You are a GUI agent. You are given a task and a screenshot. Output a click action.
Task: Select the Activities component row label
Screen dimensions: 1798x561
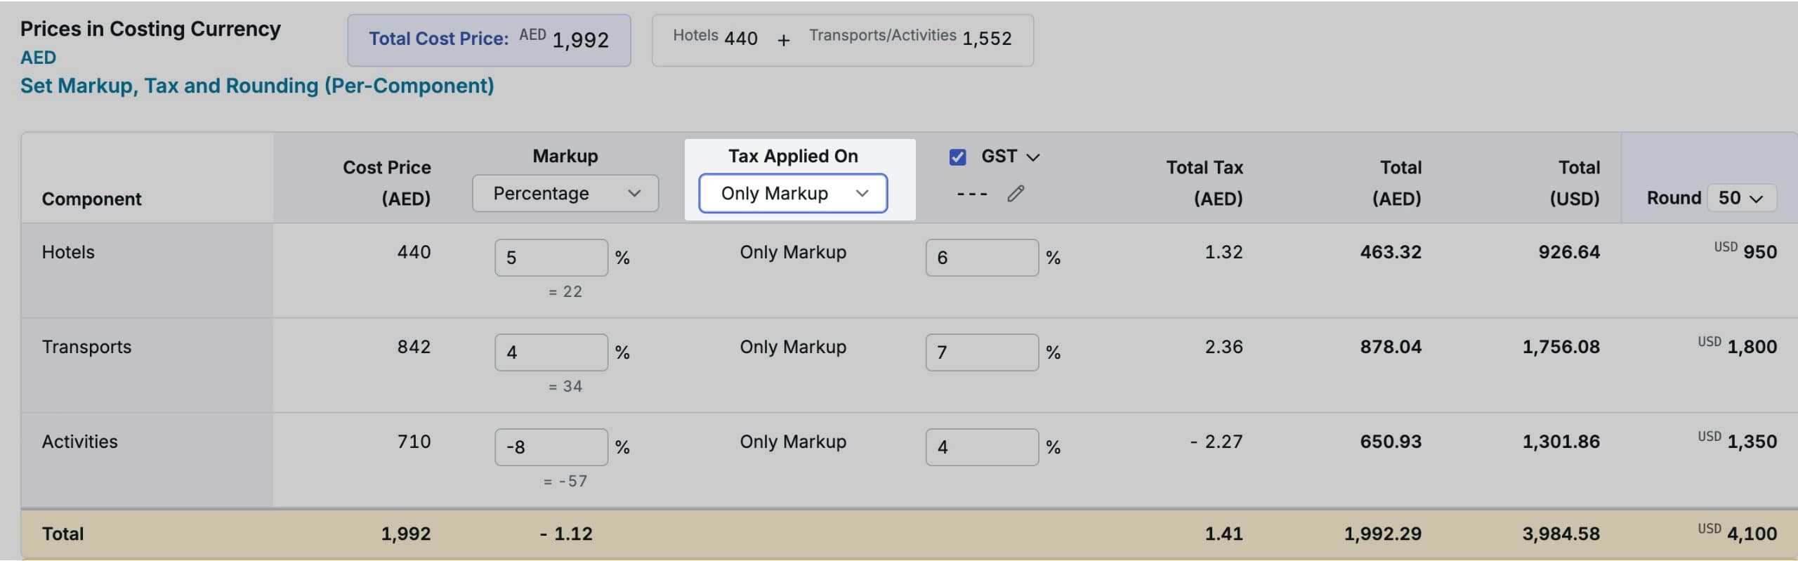pos(80,442)
